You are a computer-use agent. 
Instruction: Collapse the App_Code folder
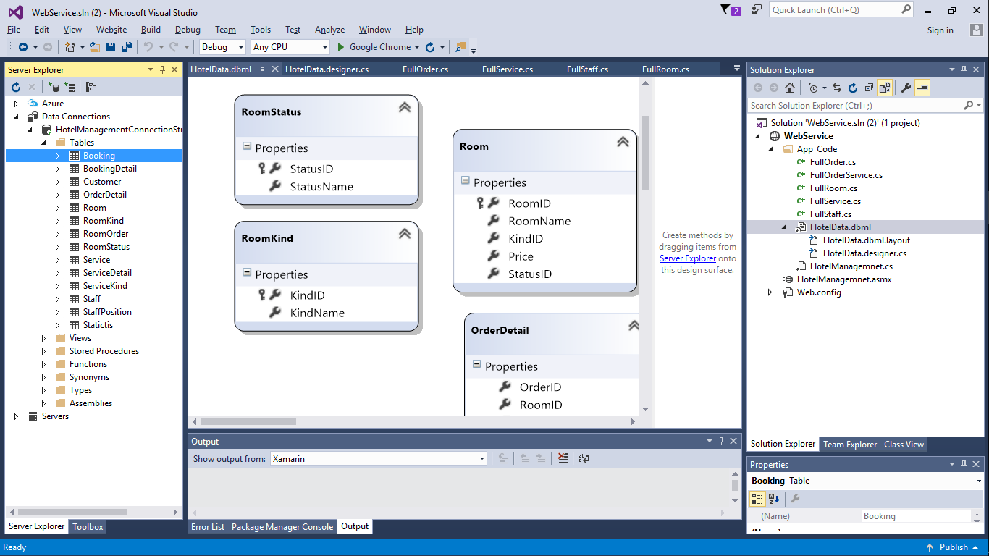click(771, 149)
